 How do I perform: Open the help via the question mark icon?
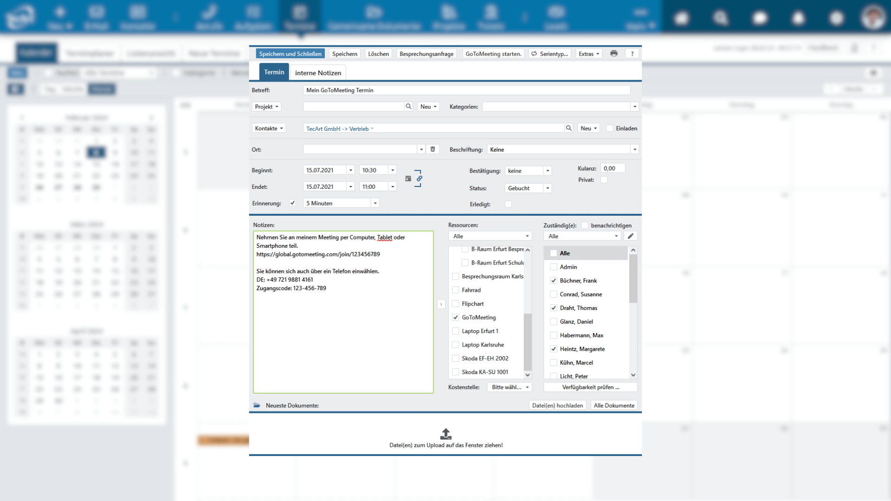coord(632,53)
